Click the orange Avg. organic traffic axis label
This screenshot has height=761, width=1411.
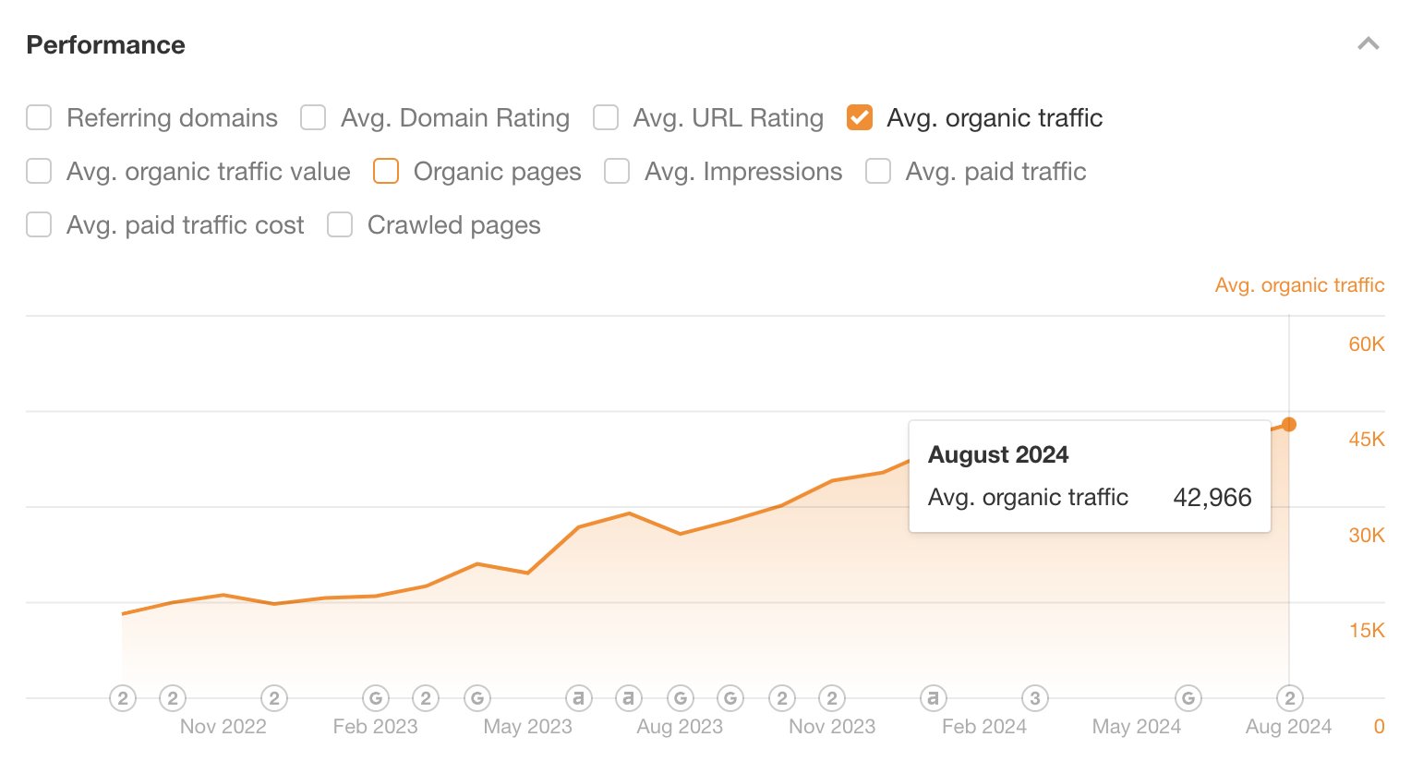pyautogui.click(x=1299, y=285)
